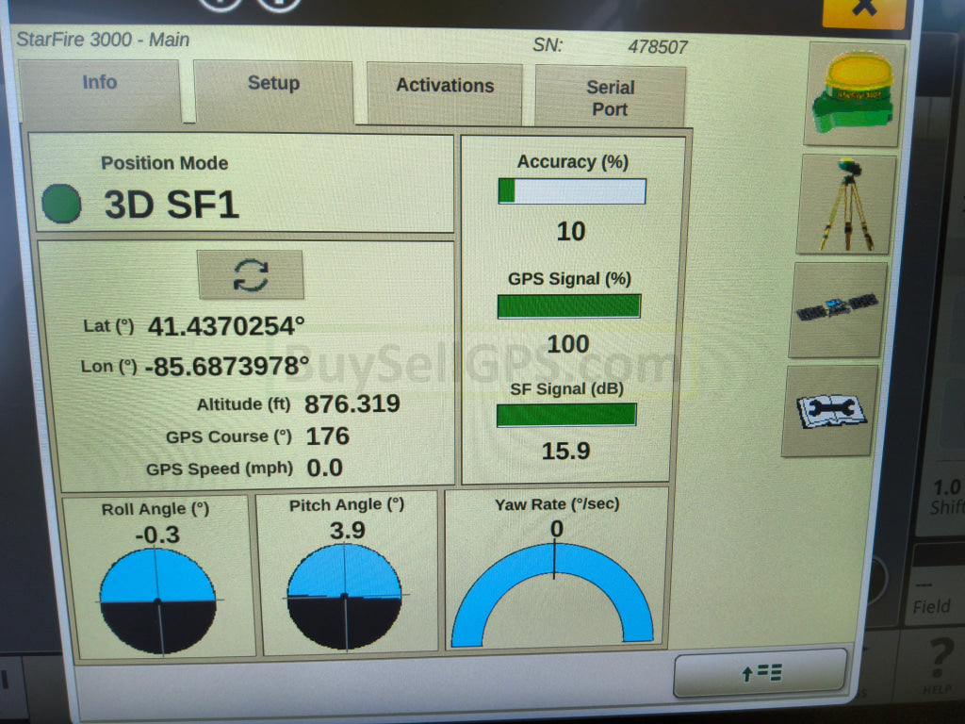Viewport: 965px width, 724px height.
Task: Click the Accuracy value 10
Action: pyautogui.click(x=570, y=232)
